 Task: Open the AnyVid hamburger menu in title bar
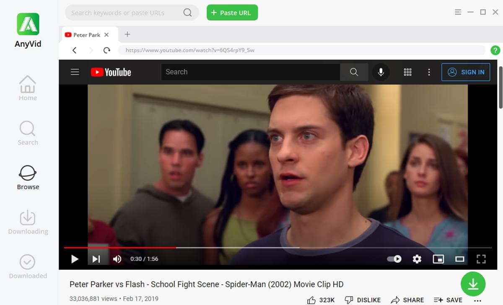point(458,12)
